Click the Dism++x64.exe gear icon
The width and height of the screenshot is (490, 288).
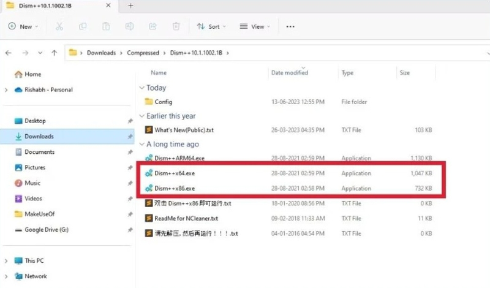click(149, 173)
